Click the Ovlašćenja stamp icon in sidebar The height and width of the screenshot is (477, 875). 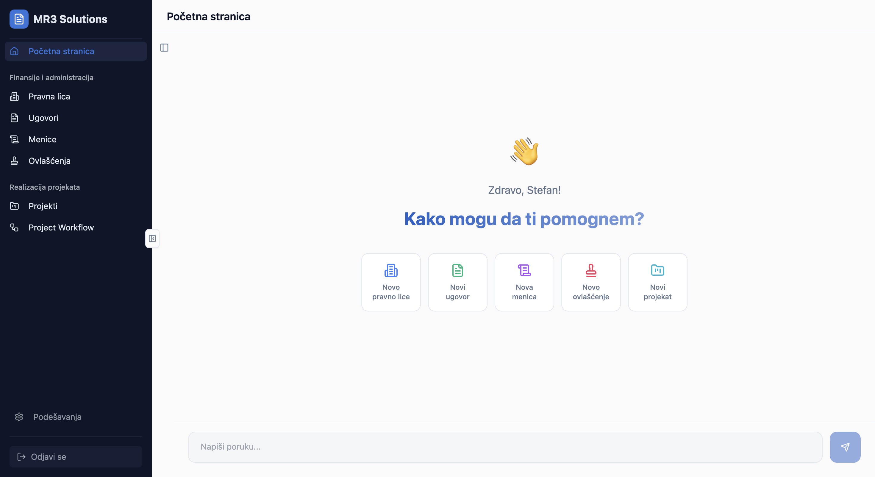(x=14, y=161)
